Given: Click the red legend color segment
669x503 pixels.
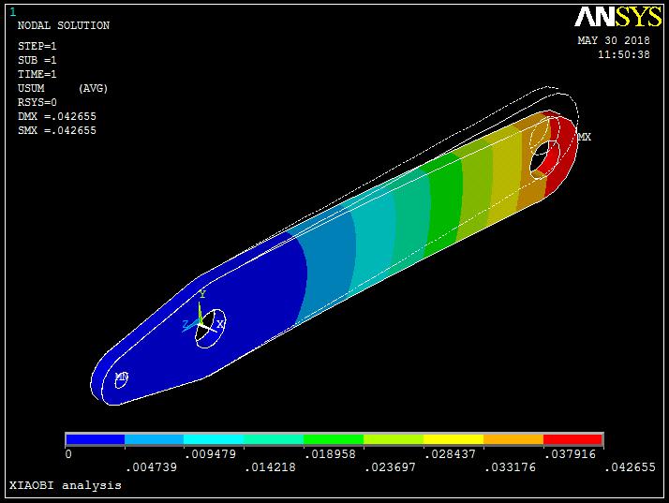Looking at the screenshot, I should click(572, 439).
